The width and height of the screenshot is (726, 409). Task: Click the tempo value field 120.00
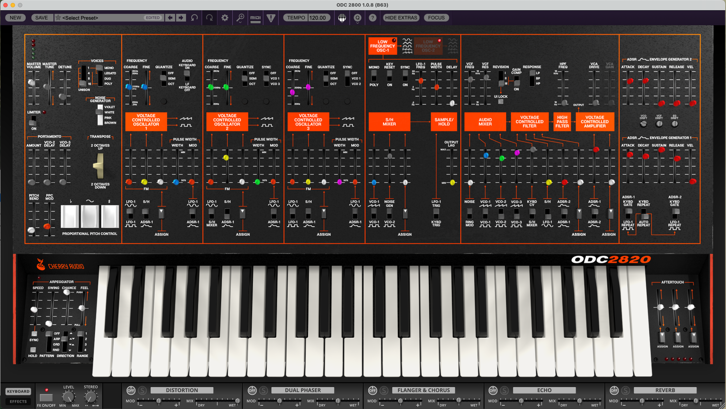[x=319, y=18]
